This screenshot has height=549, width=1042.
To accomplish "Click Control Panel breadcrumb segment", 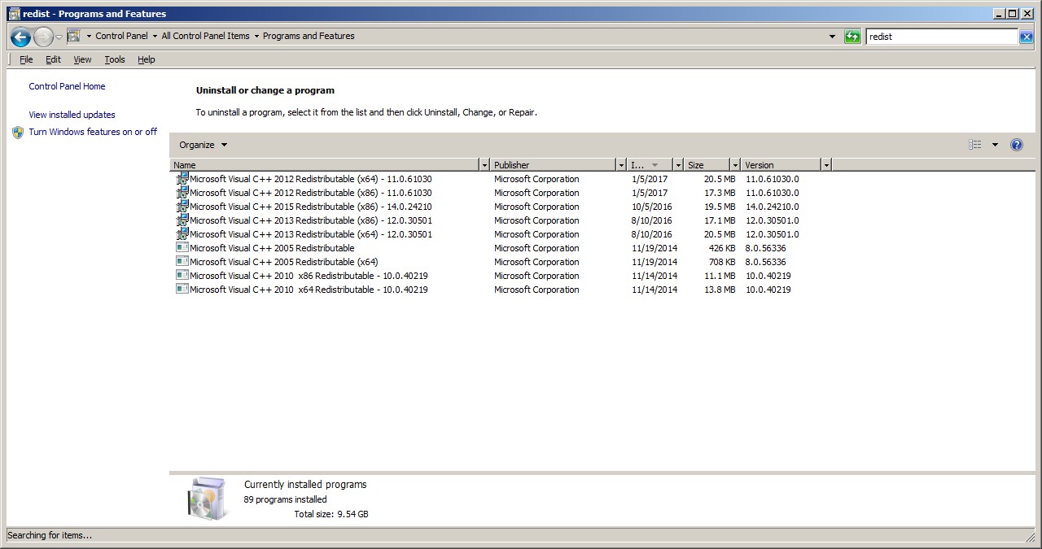I will click(121, 36).
